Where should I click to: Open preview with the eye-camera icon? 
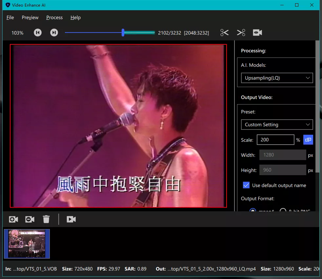257,32
